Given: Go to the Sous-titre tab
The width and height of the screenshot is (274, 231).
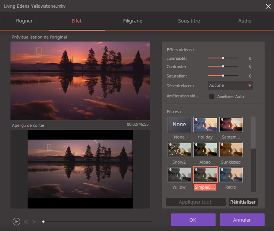Looking at the screenshot, I should [189, 21].
